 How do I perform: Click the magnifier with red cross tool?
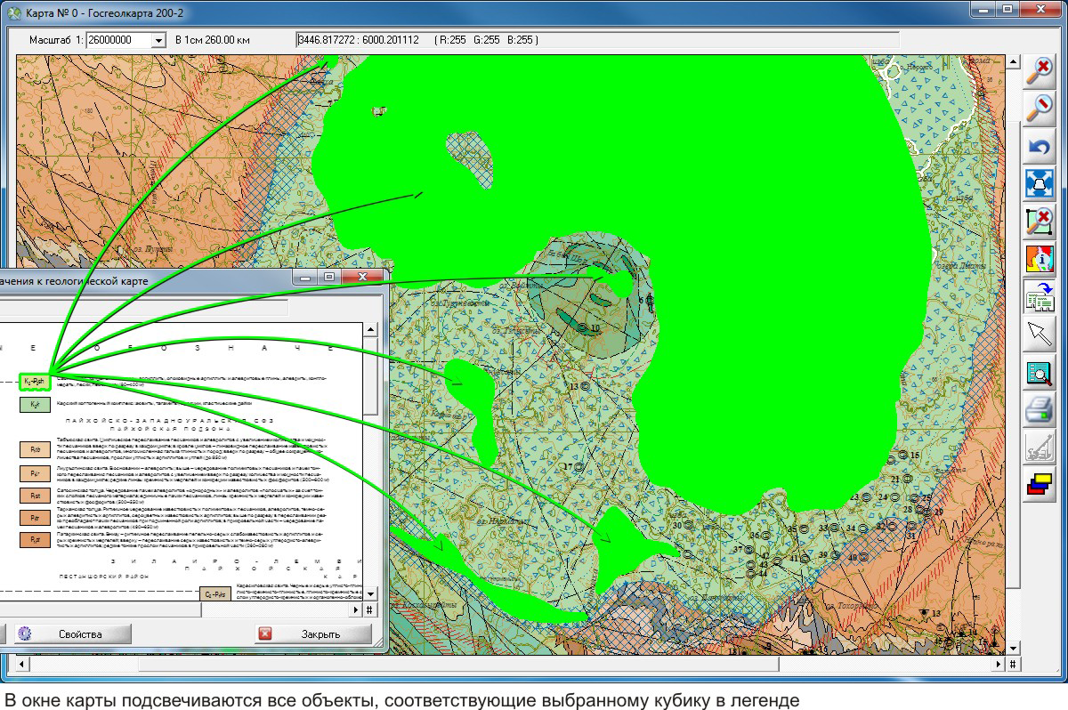[x=1039, y=69]
